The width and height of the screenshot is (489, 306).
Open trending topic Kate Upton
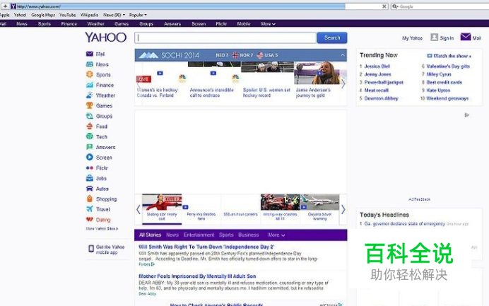point(438,90)
